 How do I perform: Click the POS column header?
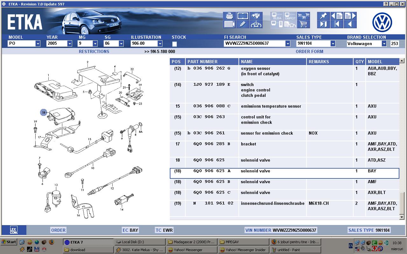[177, 62]
